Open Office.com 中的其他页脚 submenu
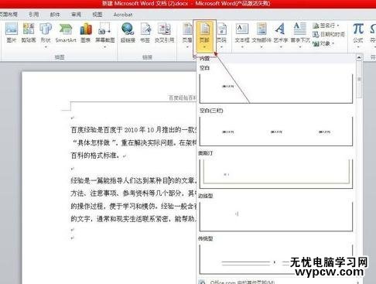 (x=279, y=282)
